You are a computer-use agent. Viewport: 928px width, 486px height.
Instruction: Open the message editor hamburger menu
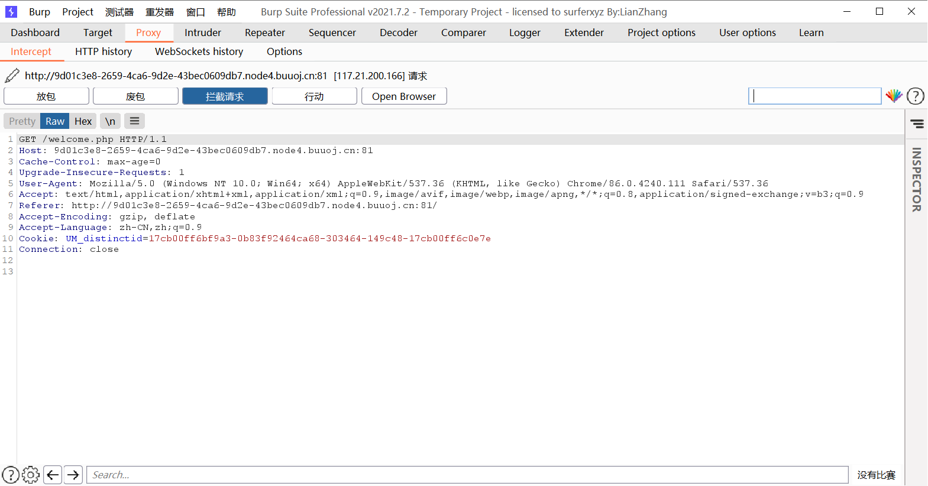pyautogui.click(x=135, y=121)
